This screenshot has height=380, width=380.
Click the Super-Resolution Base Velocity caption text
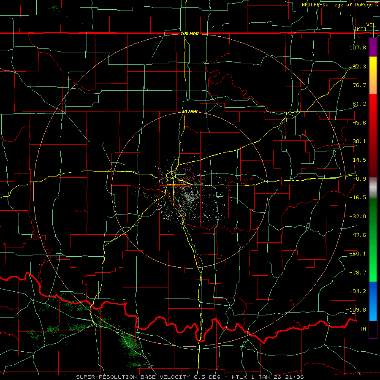click(190, 377)
